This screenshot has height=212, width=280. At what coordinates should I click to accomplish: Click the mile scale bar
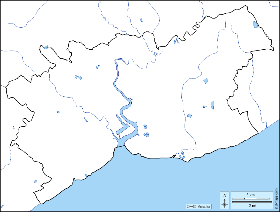pos(252,202)
